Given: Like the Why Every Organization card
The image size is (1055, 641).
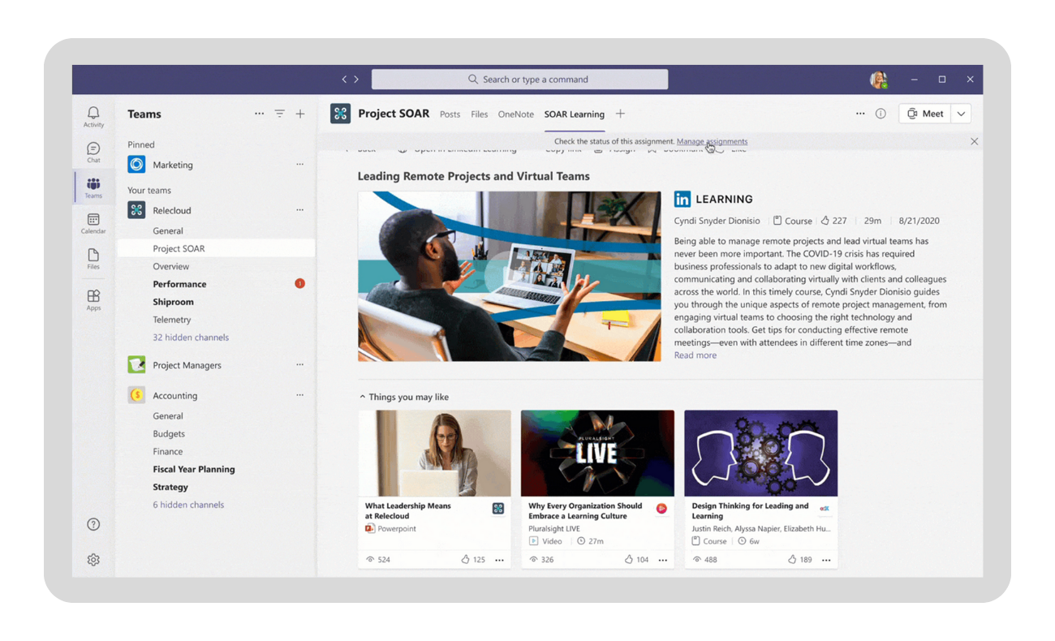Looking at the screenshot, I should (629, 559).
